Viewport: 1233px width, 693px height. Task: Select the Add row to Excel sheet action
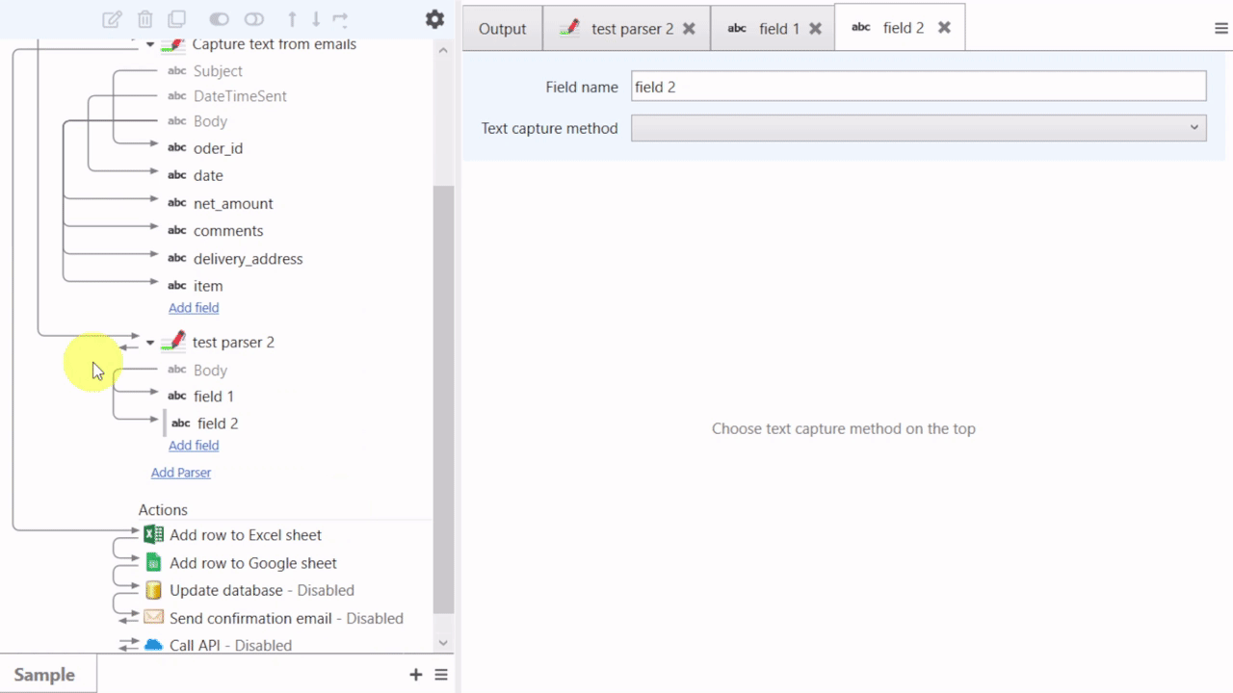tap(246, 535)
